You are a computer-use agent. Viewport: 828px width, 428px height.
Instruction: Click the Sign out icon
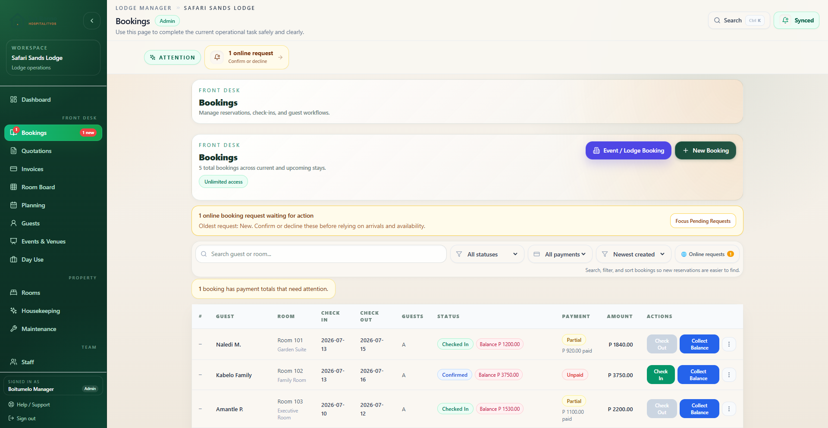(11, 419)
